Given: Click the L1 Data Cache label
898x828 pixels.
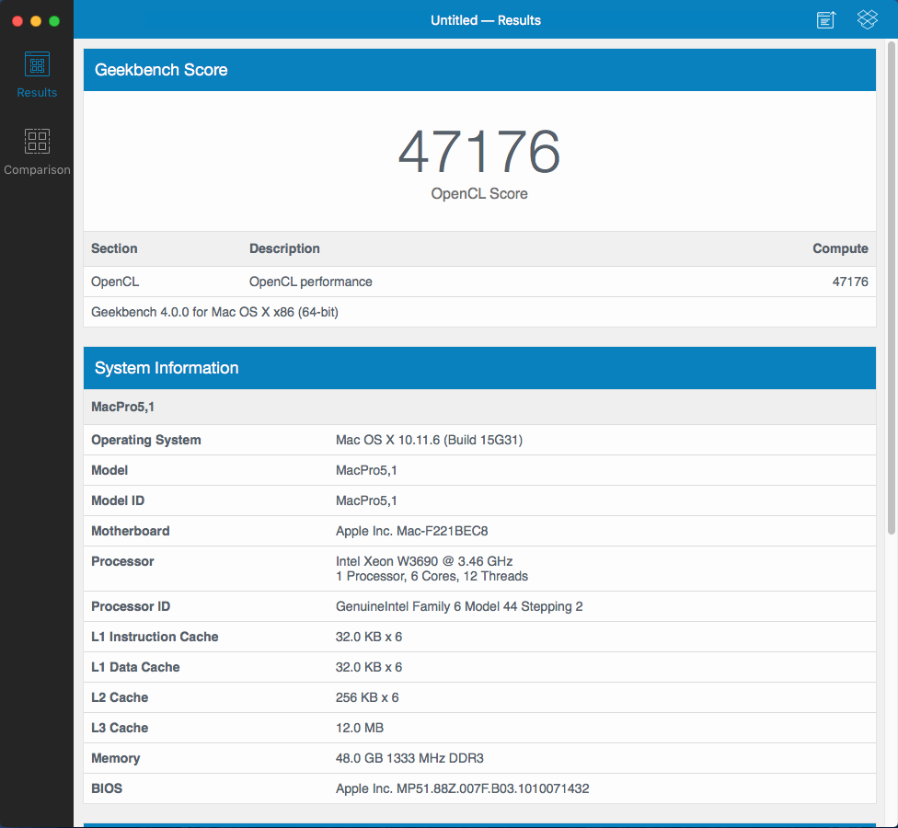Looking at the screenshot, I should (x=135, y=667).
